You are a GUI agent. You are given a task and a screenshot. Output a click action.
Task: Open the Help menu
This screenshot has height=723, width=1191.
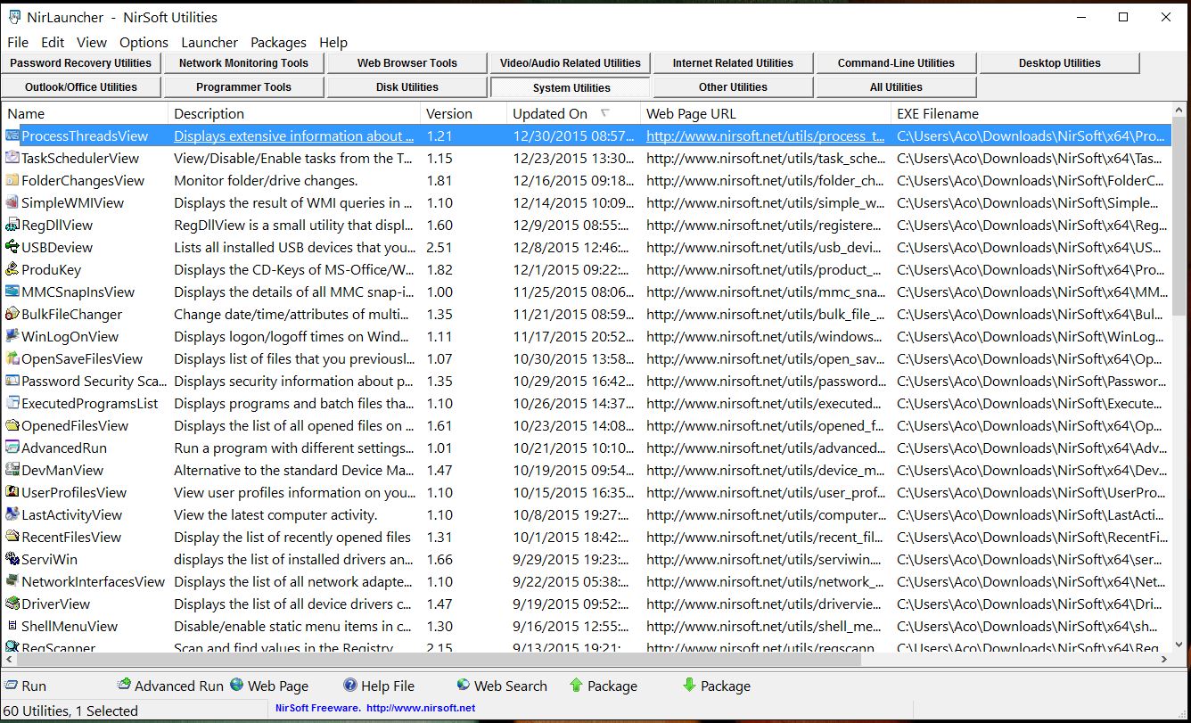pos(333,42)
